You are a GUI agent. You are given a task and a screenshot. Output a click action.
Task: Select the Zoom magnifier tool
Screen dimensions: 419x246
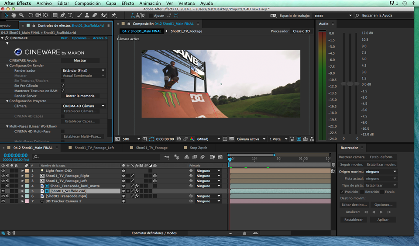pos(21,15)
